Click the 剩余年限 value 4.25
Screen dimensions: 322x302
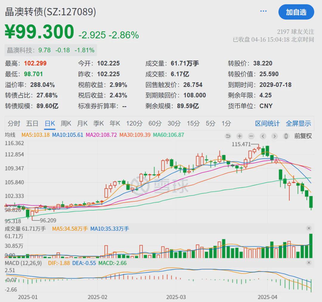pos(266,95)
